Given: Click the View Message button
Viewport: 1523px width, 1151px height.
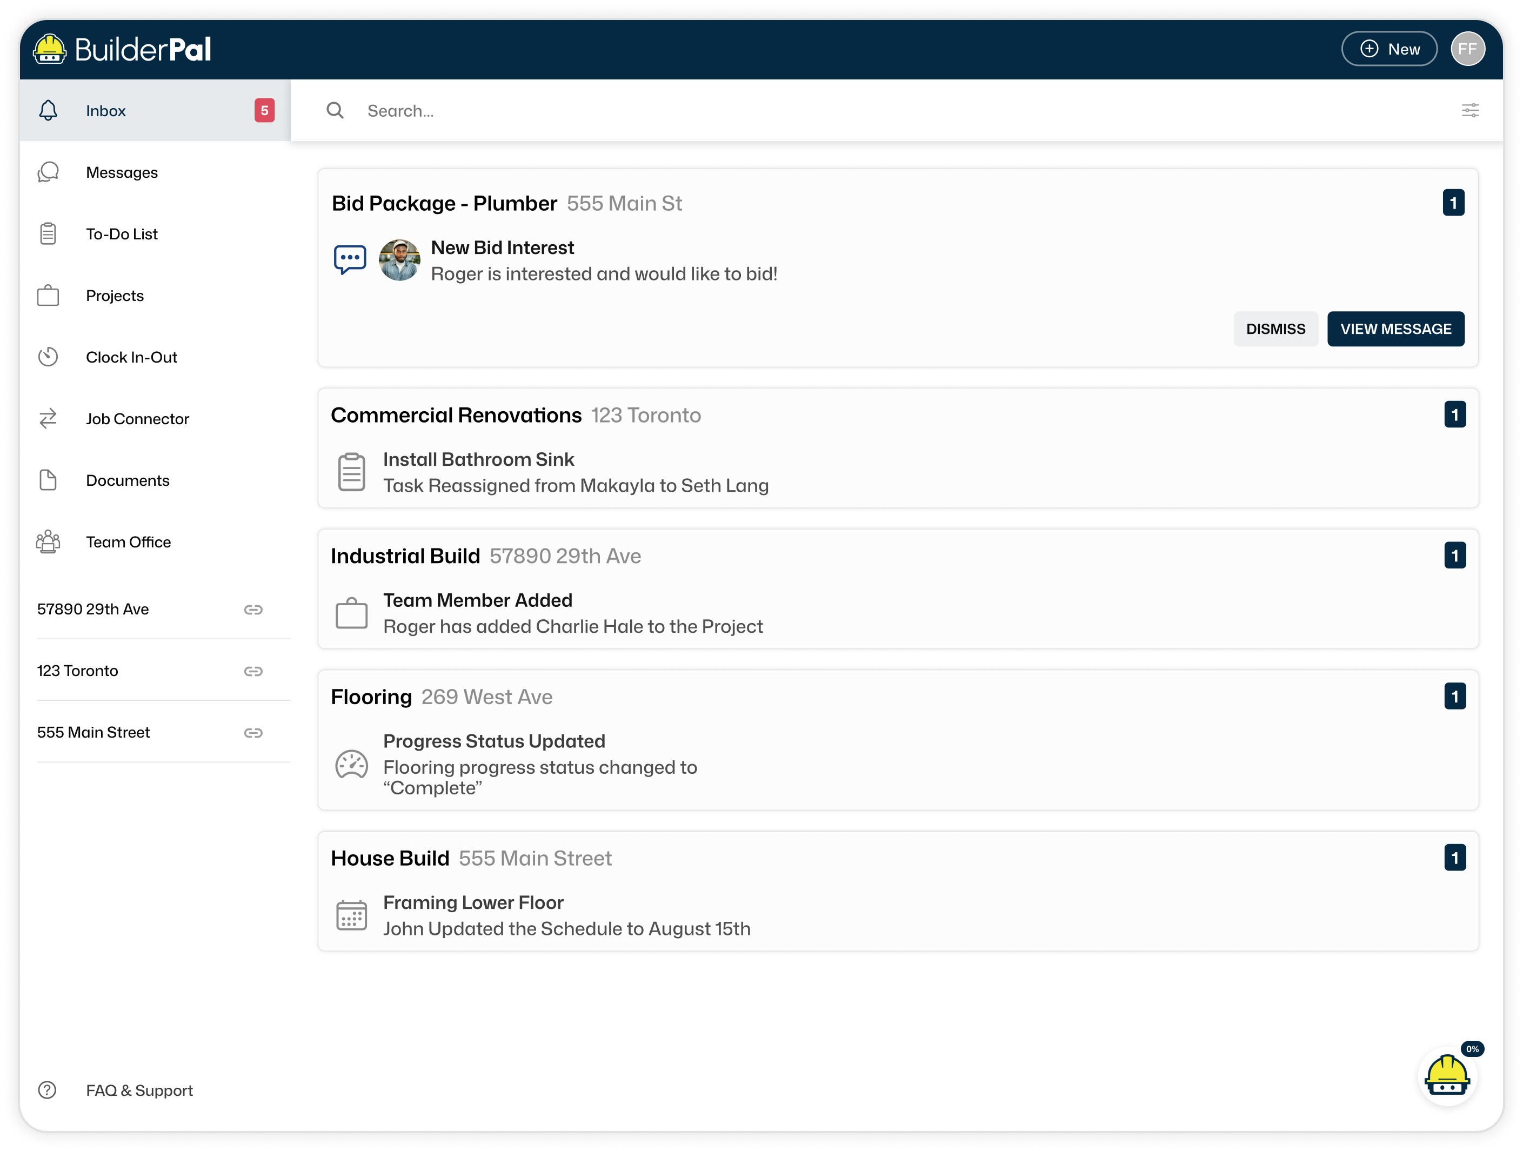Looking at the screenshot, I should point(1395,329).
